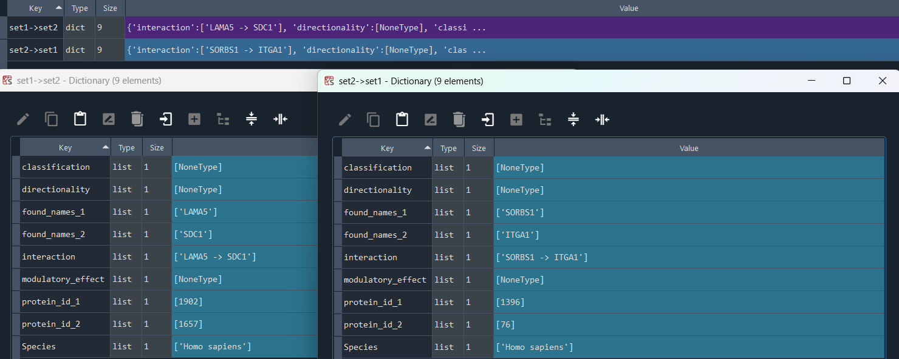
Task: Click the rename icon in set1->set2 window
Action: click(109, 119)
